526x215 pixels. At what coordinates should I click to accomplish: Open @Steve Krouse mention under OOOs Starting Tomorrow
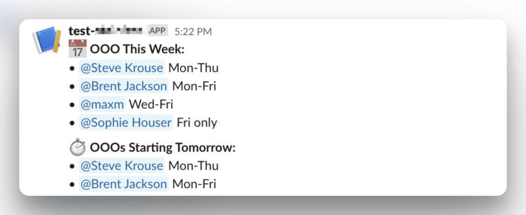(x=121, y=166)
